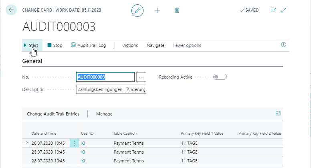Click 11 TAGE value in second row
Image resolution: width=311 pixels, height=168 pixels.
[x=189, y=152]
